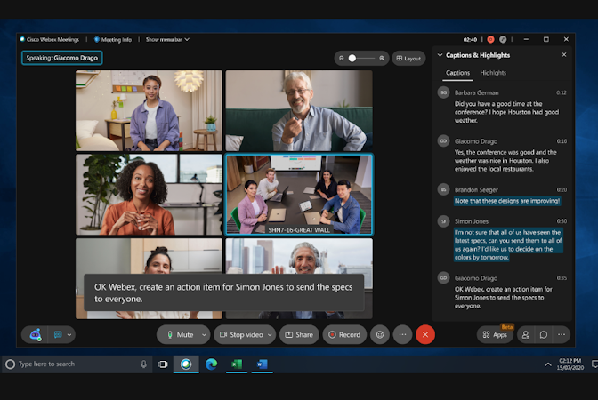The width and height of the screenshot is (598, 400).
Task: Select the gray-haired man on green sofa tile
Action: pyautogui.click(x=299, y=110)
